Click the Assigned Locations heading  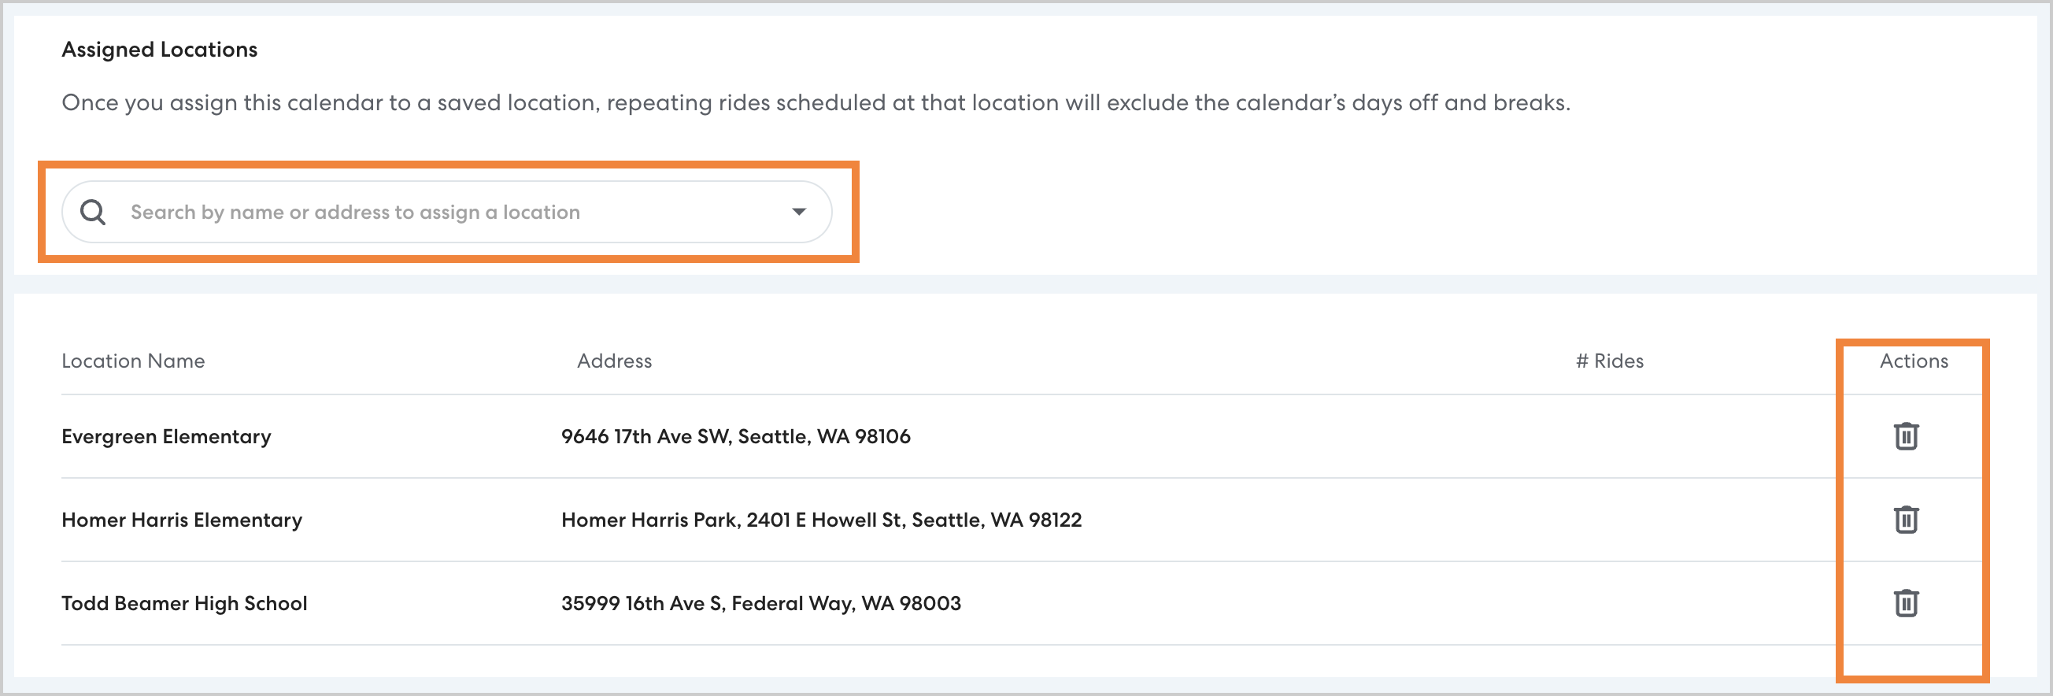[159, 50]
